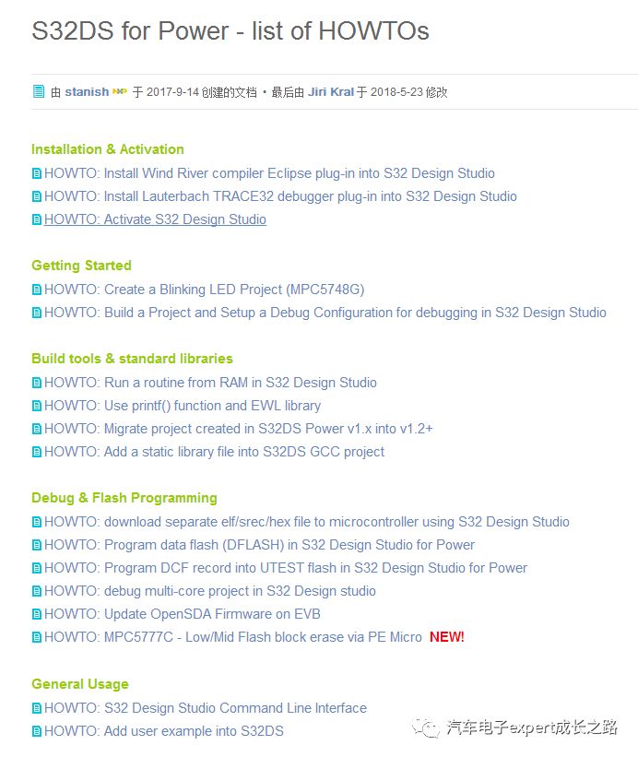
Task: Open Build a Project and Setup Debug HOWTO
Action: 325,313
